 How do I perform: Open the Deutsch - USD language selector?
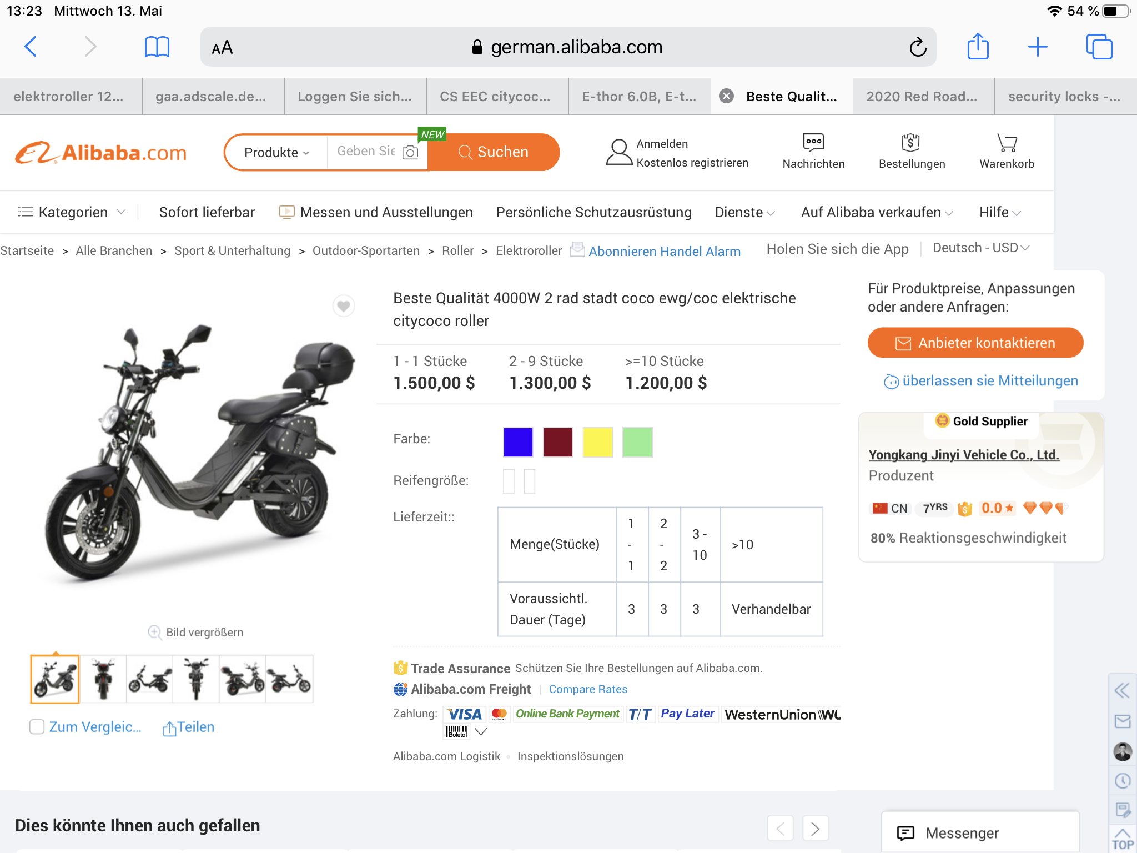(x=980, y=248)
